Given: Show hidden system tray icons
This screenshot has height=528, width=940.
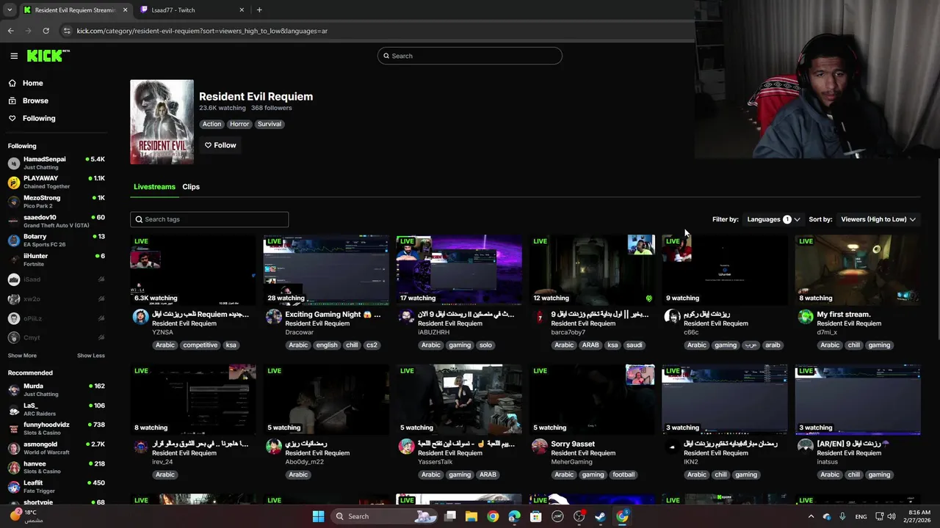Looking at the screenshot, I should [x=811, y=516].
